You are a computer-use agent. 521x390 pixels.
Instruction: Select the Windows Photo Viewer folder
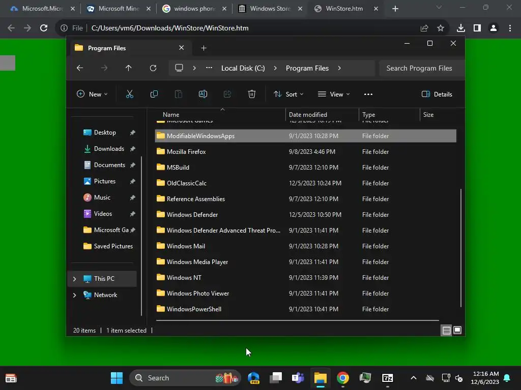click(x=305, y=294)
